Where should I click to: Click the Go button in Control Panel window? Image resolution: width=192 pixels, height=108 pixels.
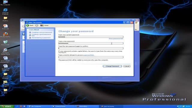coord(136,29)
